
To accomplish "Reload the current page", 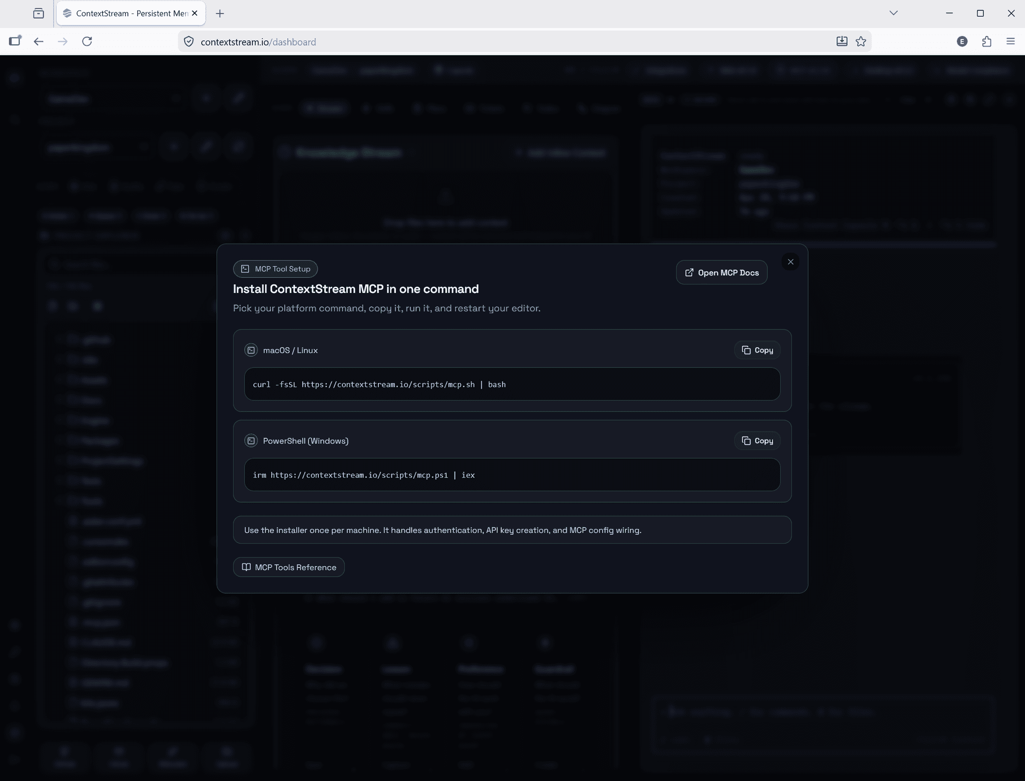I will click(87, 42).
